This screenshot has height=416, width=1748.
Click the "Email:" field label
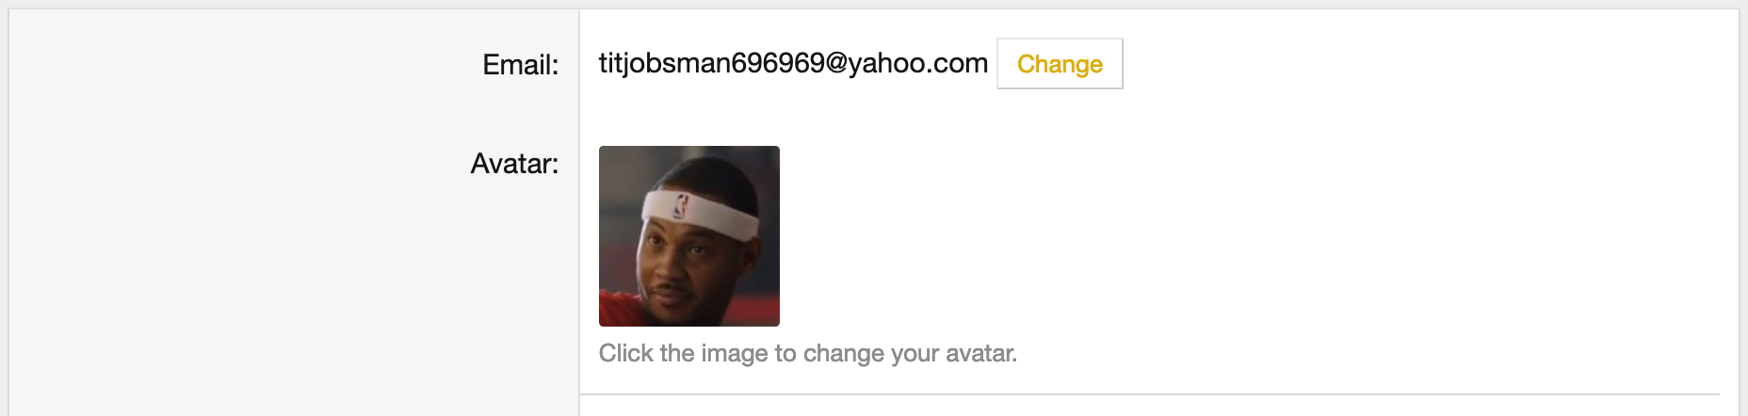520,65
